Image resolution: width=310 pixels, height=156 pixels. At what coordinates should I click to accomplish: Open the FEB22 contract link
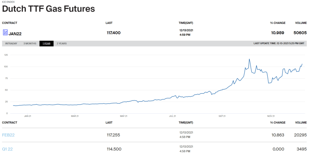point(8,135)
